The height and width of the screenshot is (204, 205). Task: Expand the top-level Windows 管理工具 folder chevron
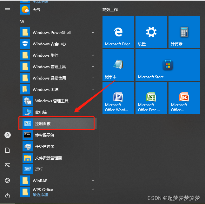pos(93,67)
